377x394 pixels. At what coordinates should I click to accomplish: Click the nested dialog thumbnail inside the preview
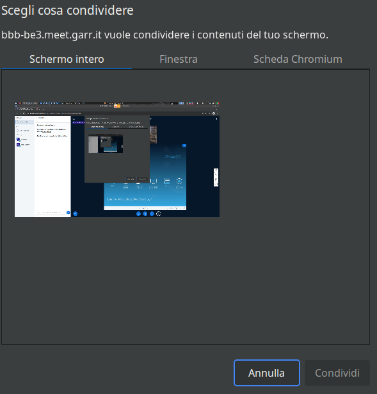tap(106, 144)
